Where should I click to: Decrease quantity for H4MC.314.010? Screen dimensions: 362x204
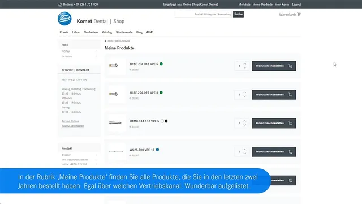pyautogui.click(x=245, y=125)
